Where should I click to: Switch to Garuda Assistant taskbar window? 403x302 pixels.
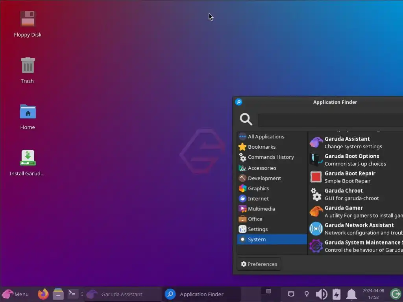(x=123, y=294)
